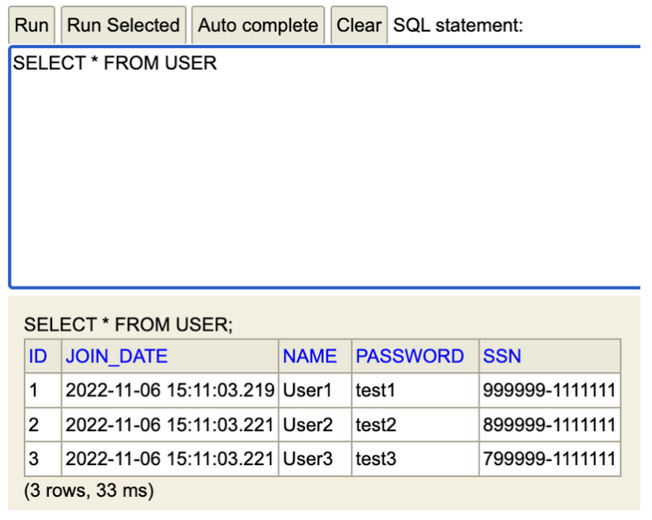Click the '(3 rows, 33 ms)' result summary
The image size is (652, 520).
point(89,490)
